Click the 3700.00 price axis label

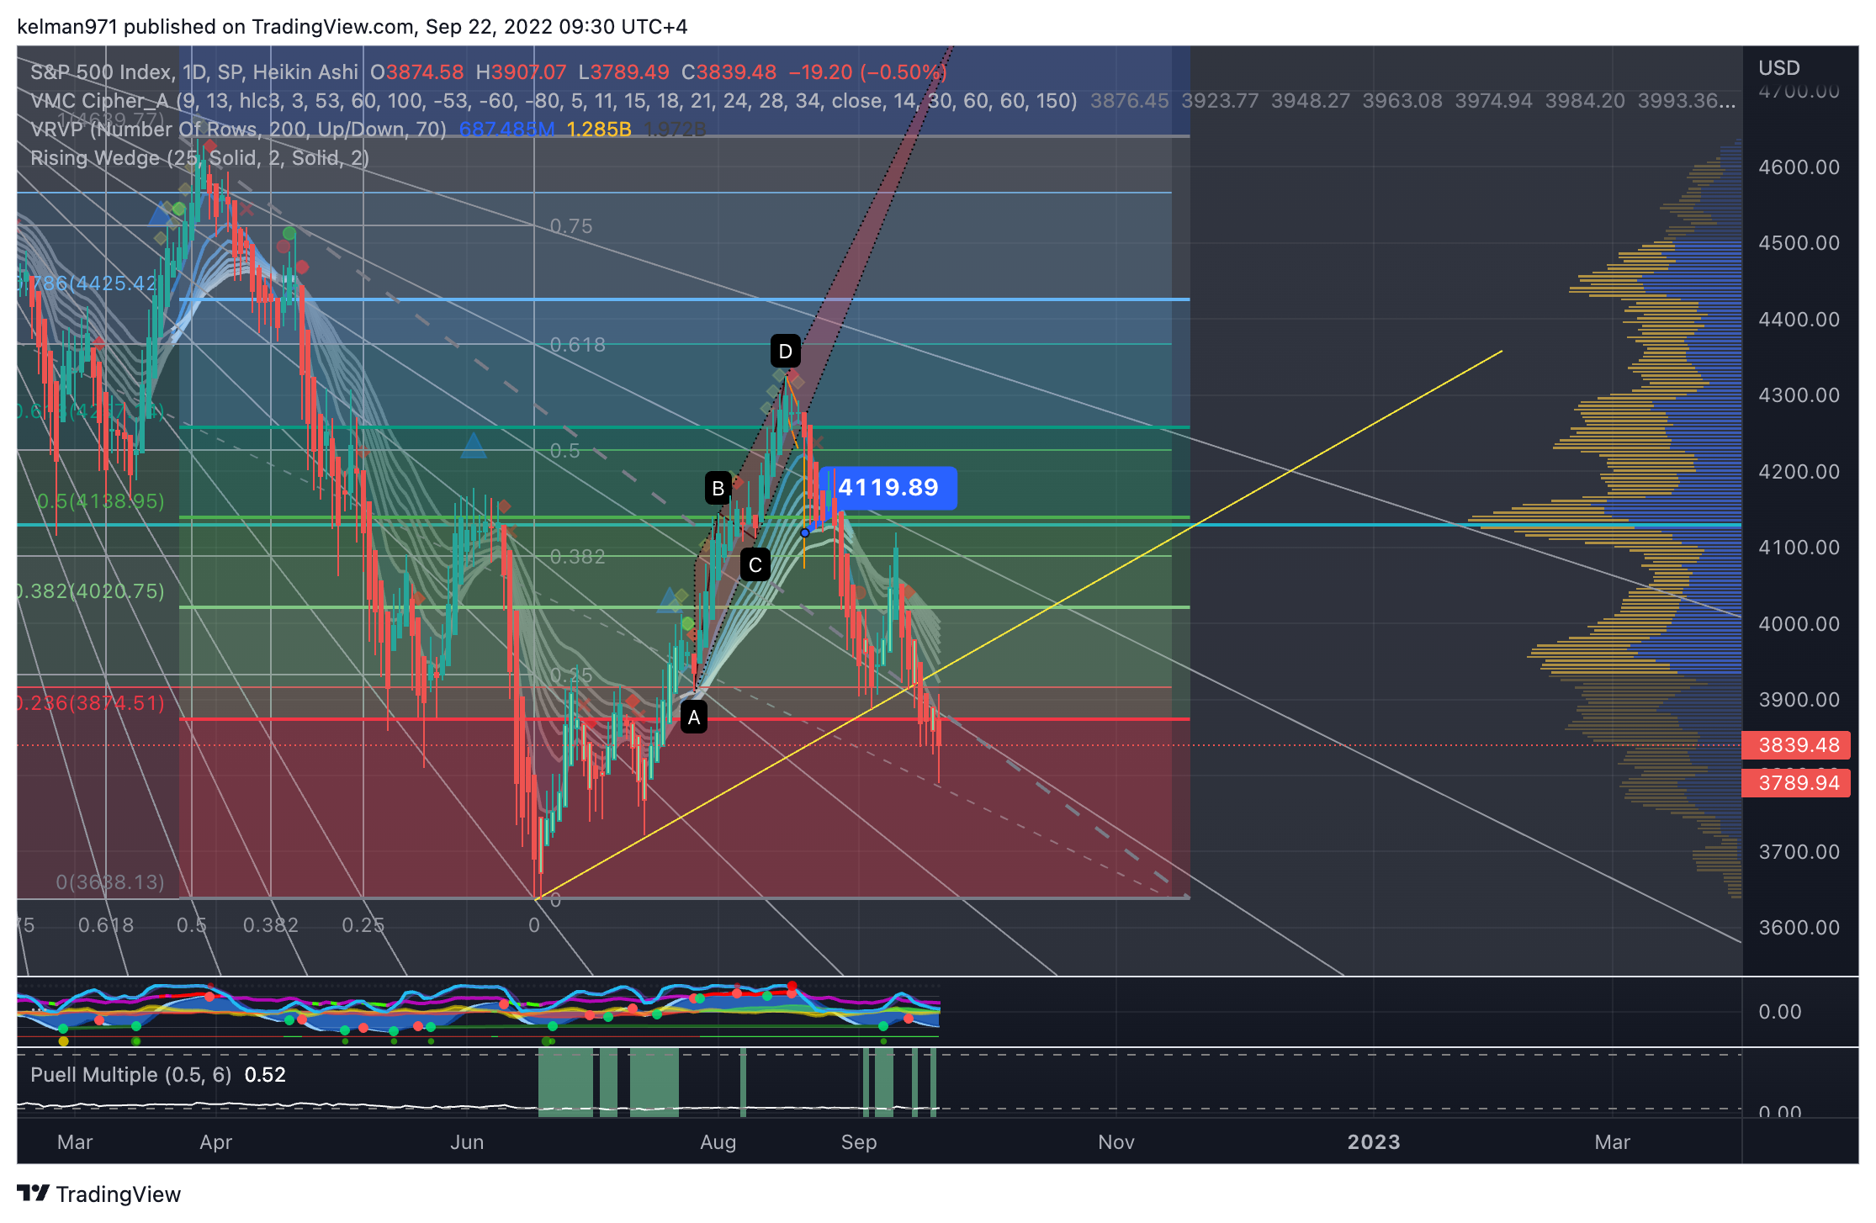click(1799, 852)
